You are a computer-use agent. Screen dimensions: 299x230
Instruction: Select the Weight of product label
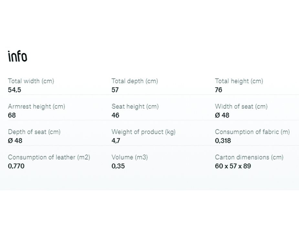pos(144,132)
